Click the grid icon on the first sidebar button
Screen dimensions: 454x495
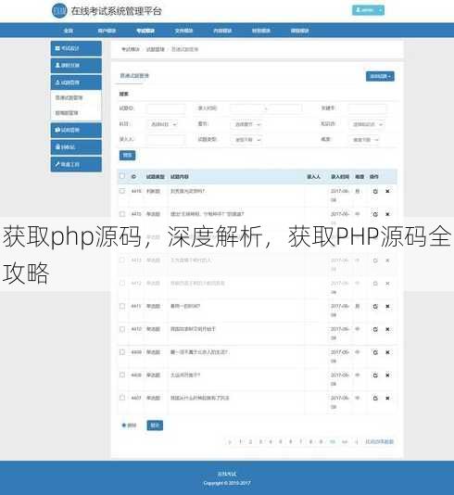pos(57,48)
